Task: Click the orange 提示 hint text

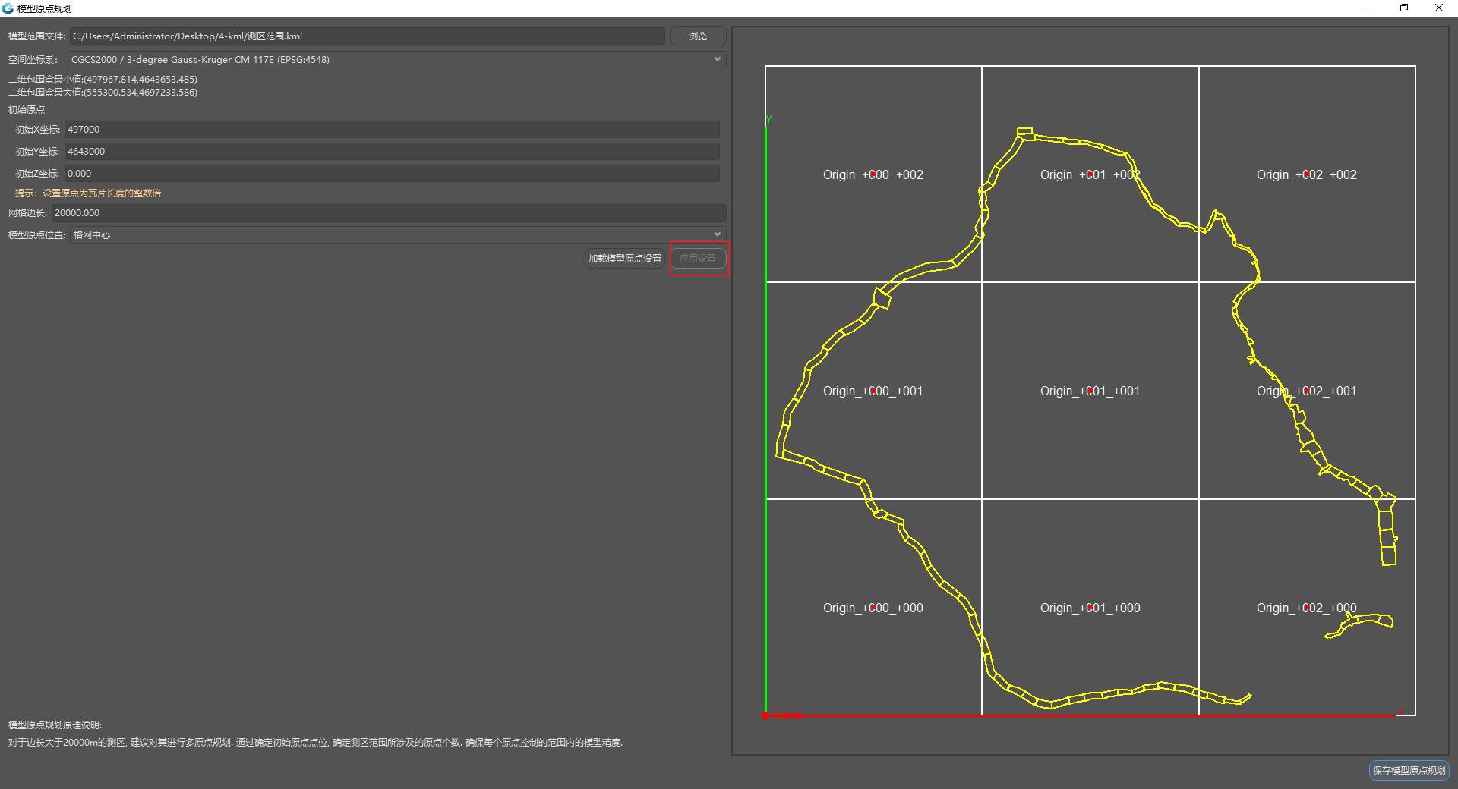Action: (88, 193)
